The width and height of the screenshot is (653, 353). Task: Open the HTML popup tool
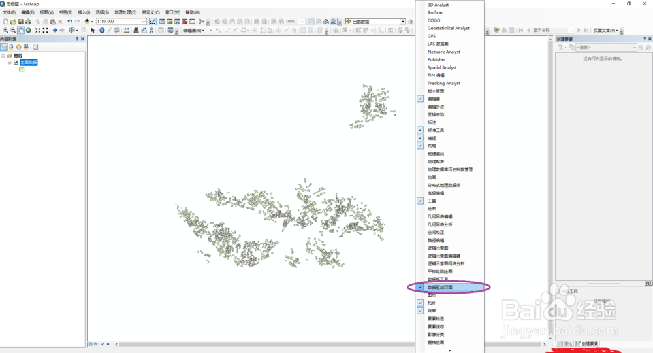(118, 31)
